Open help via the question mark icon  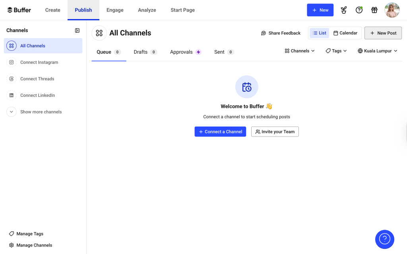point(359,10)
